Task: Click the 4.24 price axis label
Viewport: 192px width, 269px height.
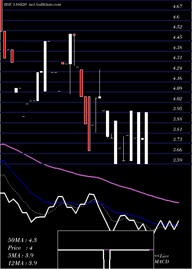Action: [x=177, y=68]
